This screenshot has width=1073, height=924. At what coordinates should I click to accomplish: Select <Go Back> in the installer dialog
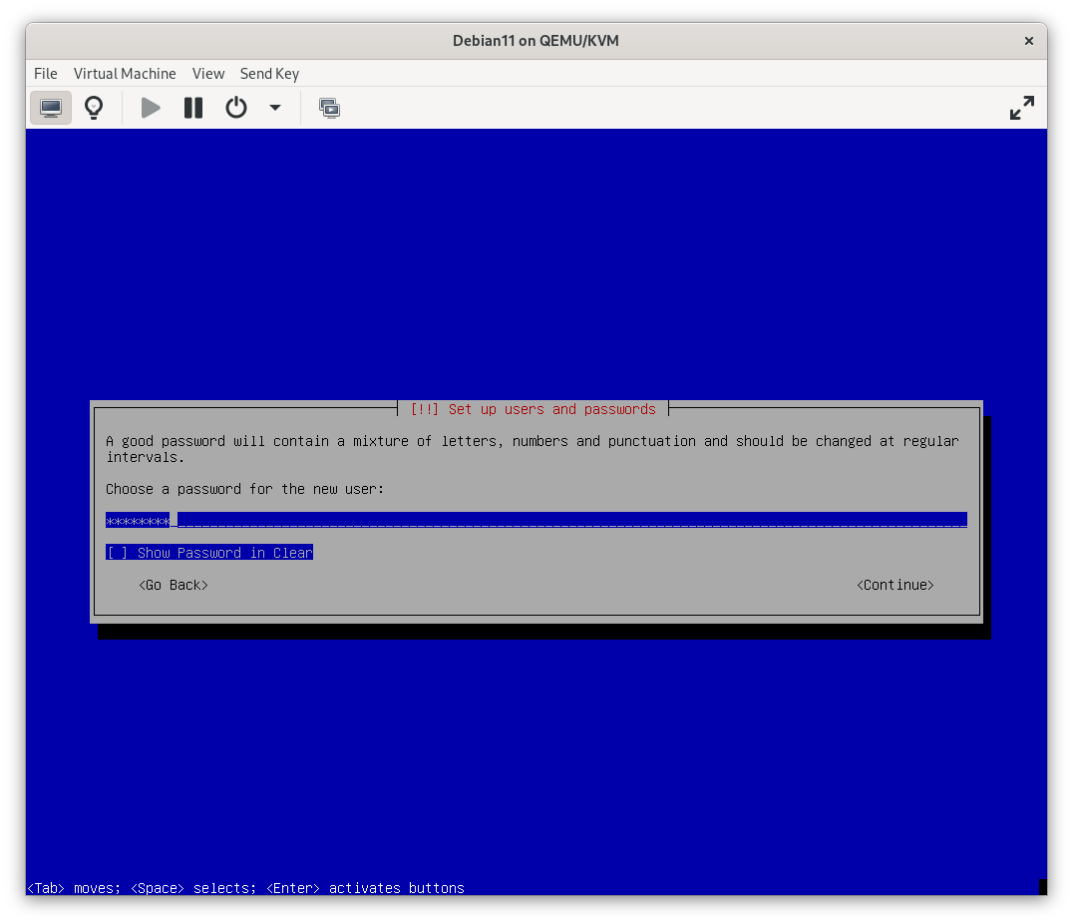tap(174, 585)
